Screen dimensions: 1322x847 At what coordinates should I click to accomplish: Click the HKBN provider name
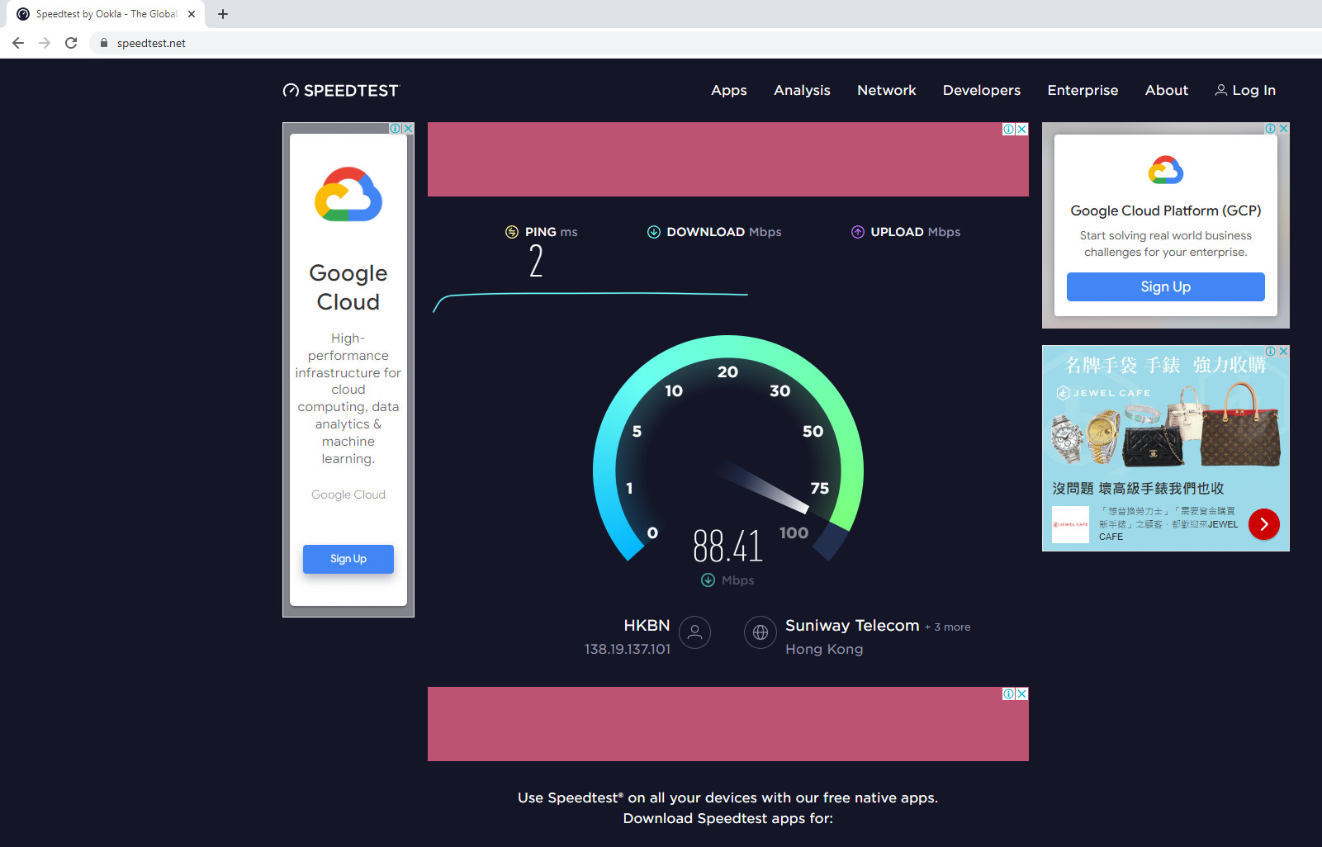click(647, 626)
